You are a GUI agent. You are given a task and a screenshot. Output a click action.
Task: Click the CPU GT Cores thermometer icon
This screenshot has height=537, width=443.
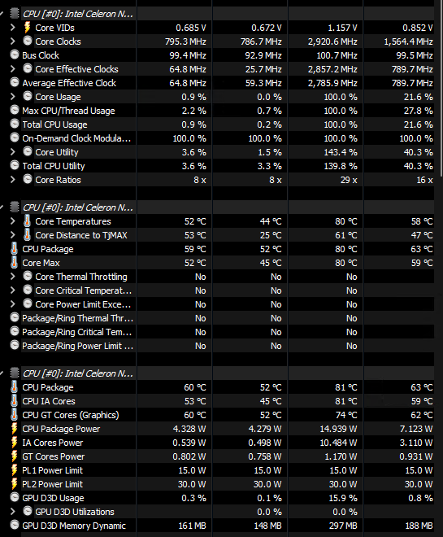[14, 414]
